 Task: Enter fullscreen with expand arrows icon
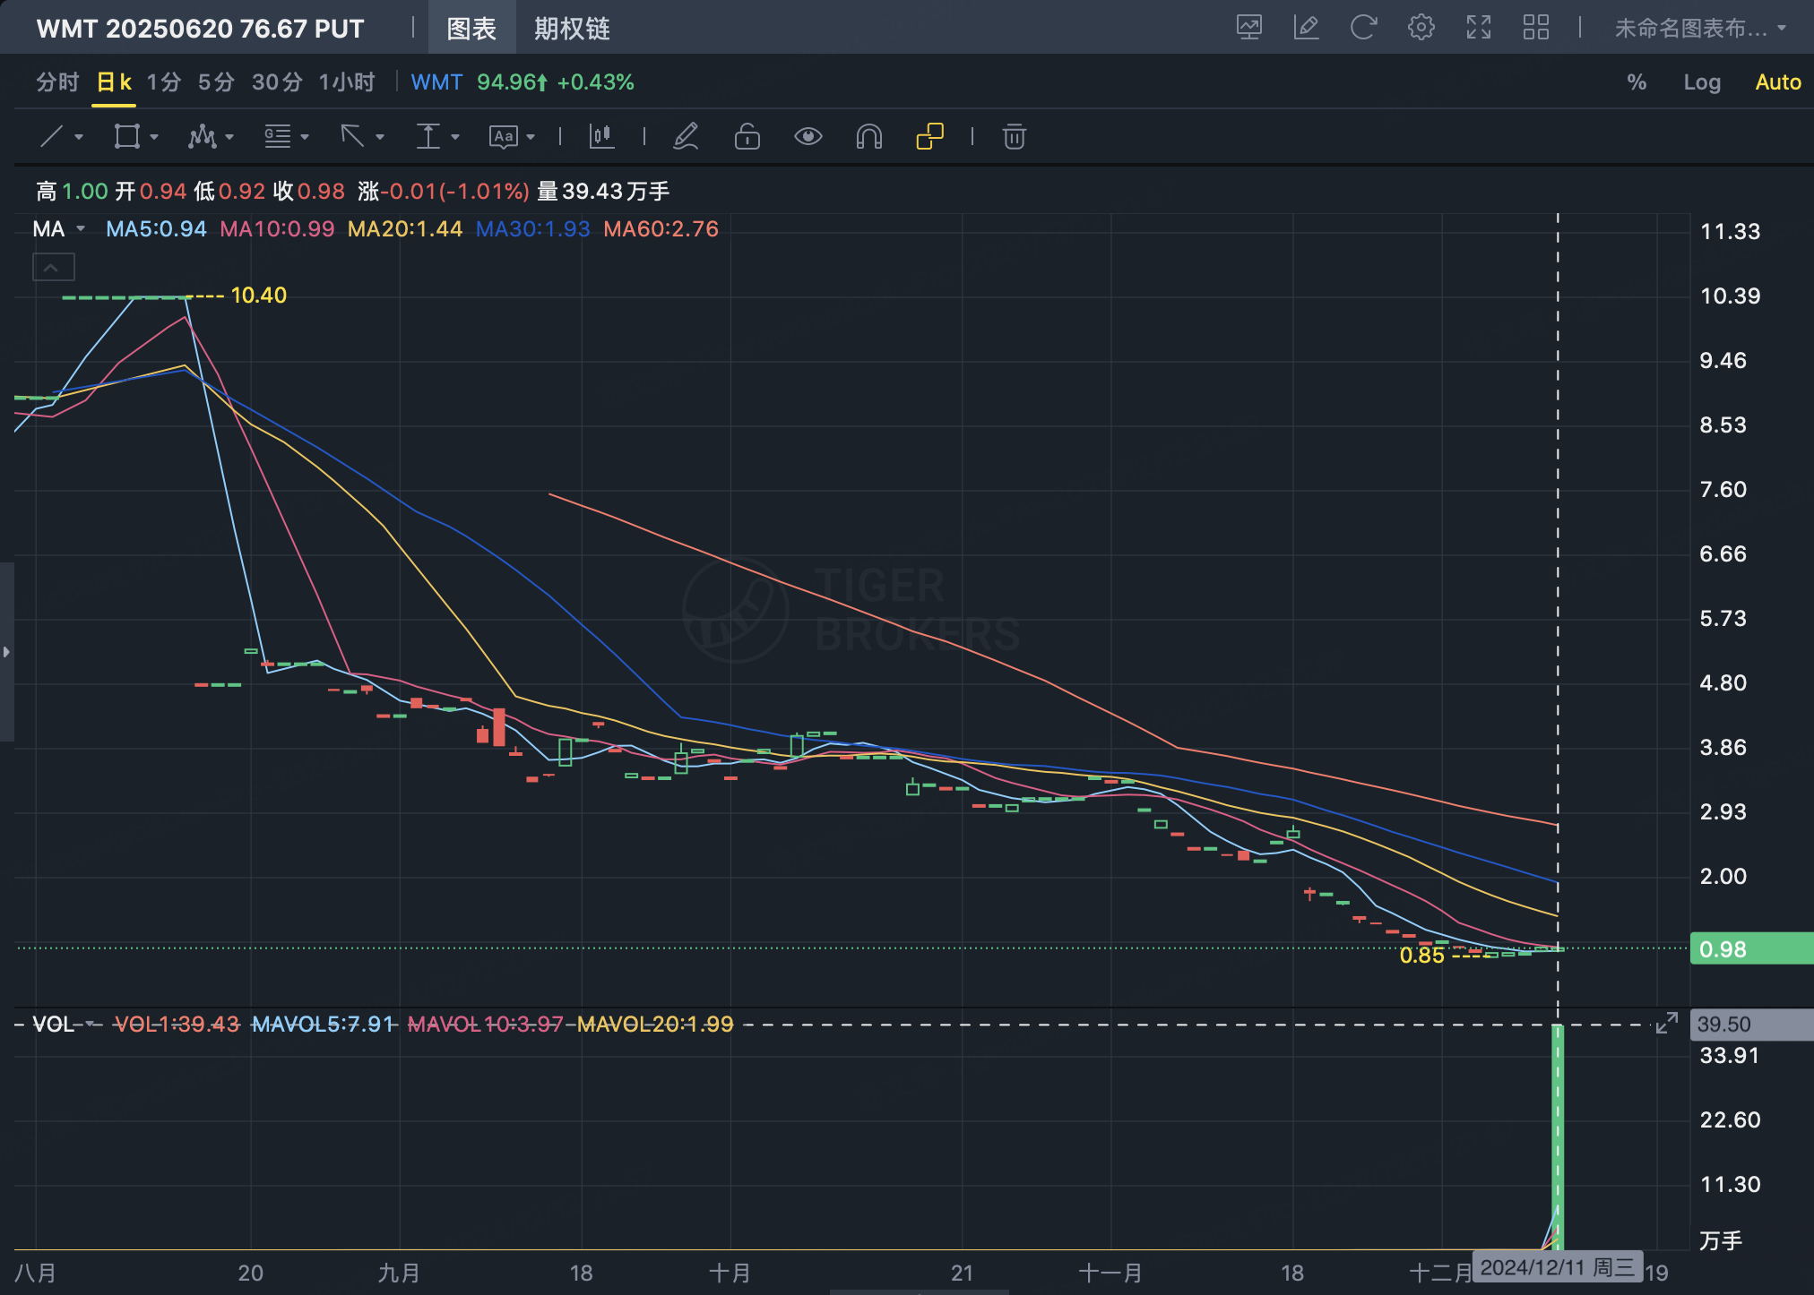click(1478, 28)
